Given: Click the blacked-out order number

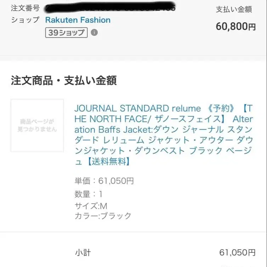Looking at the screenshot, I should [x=110, y=7].
